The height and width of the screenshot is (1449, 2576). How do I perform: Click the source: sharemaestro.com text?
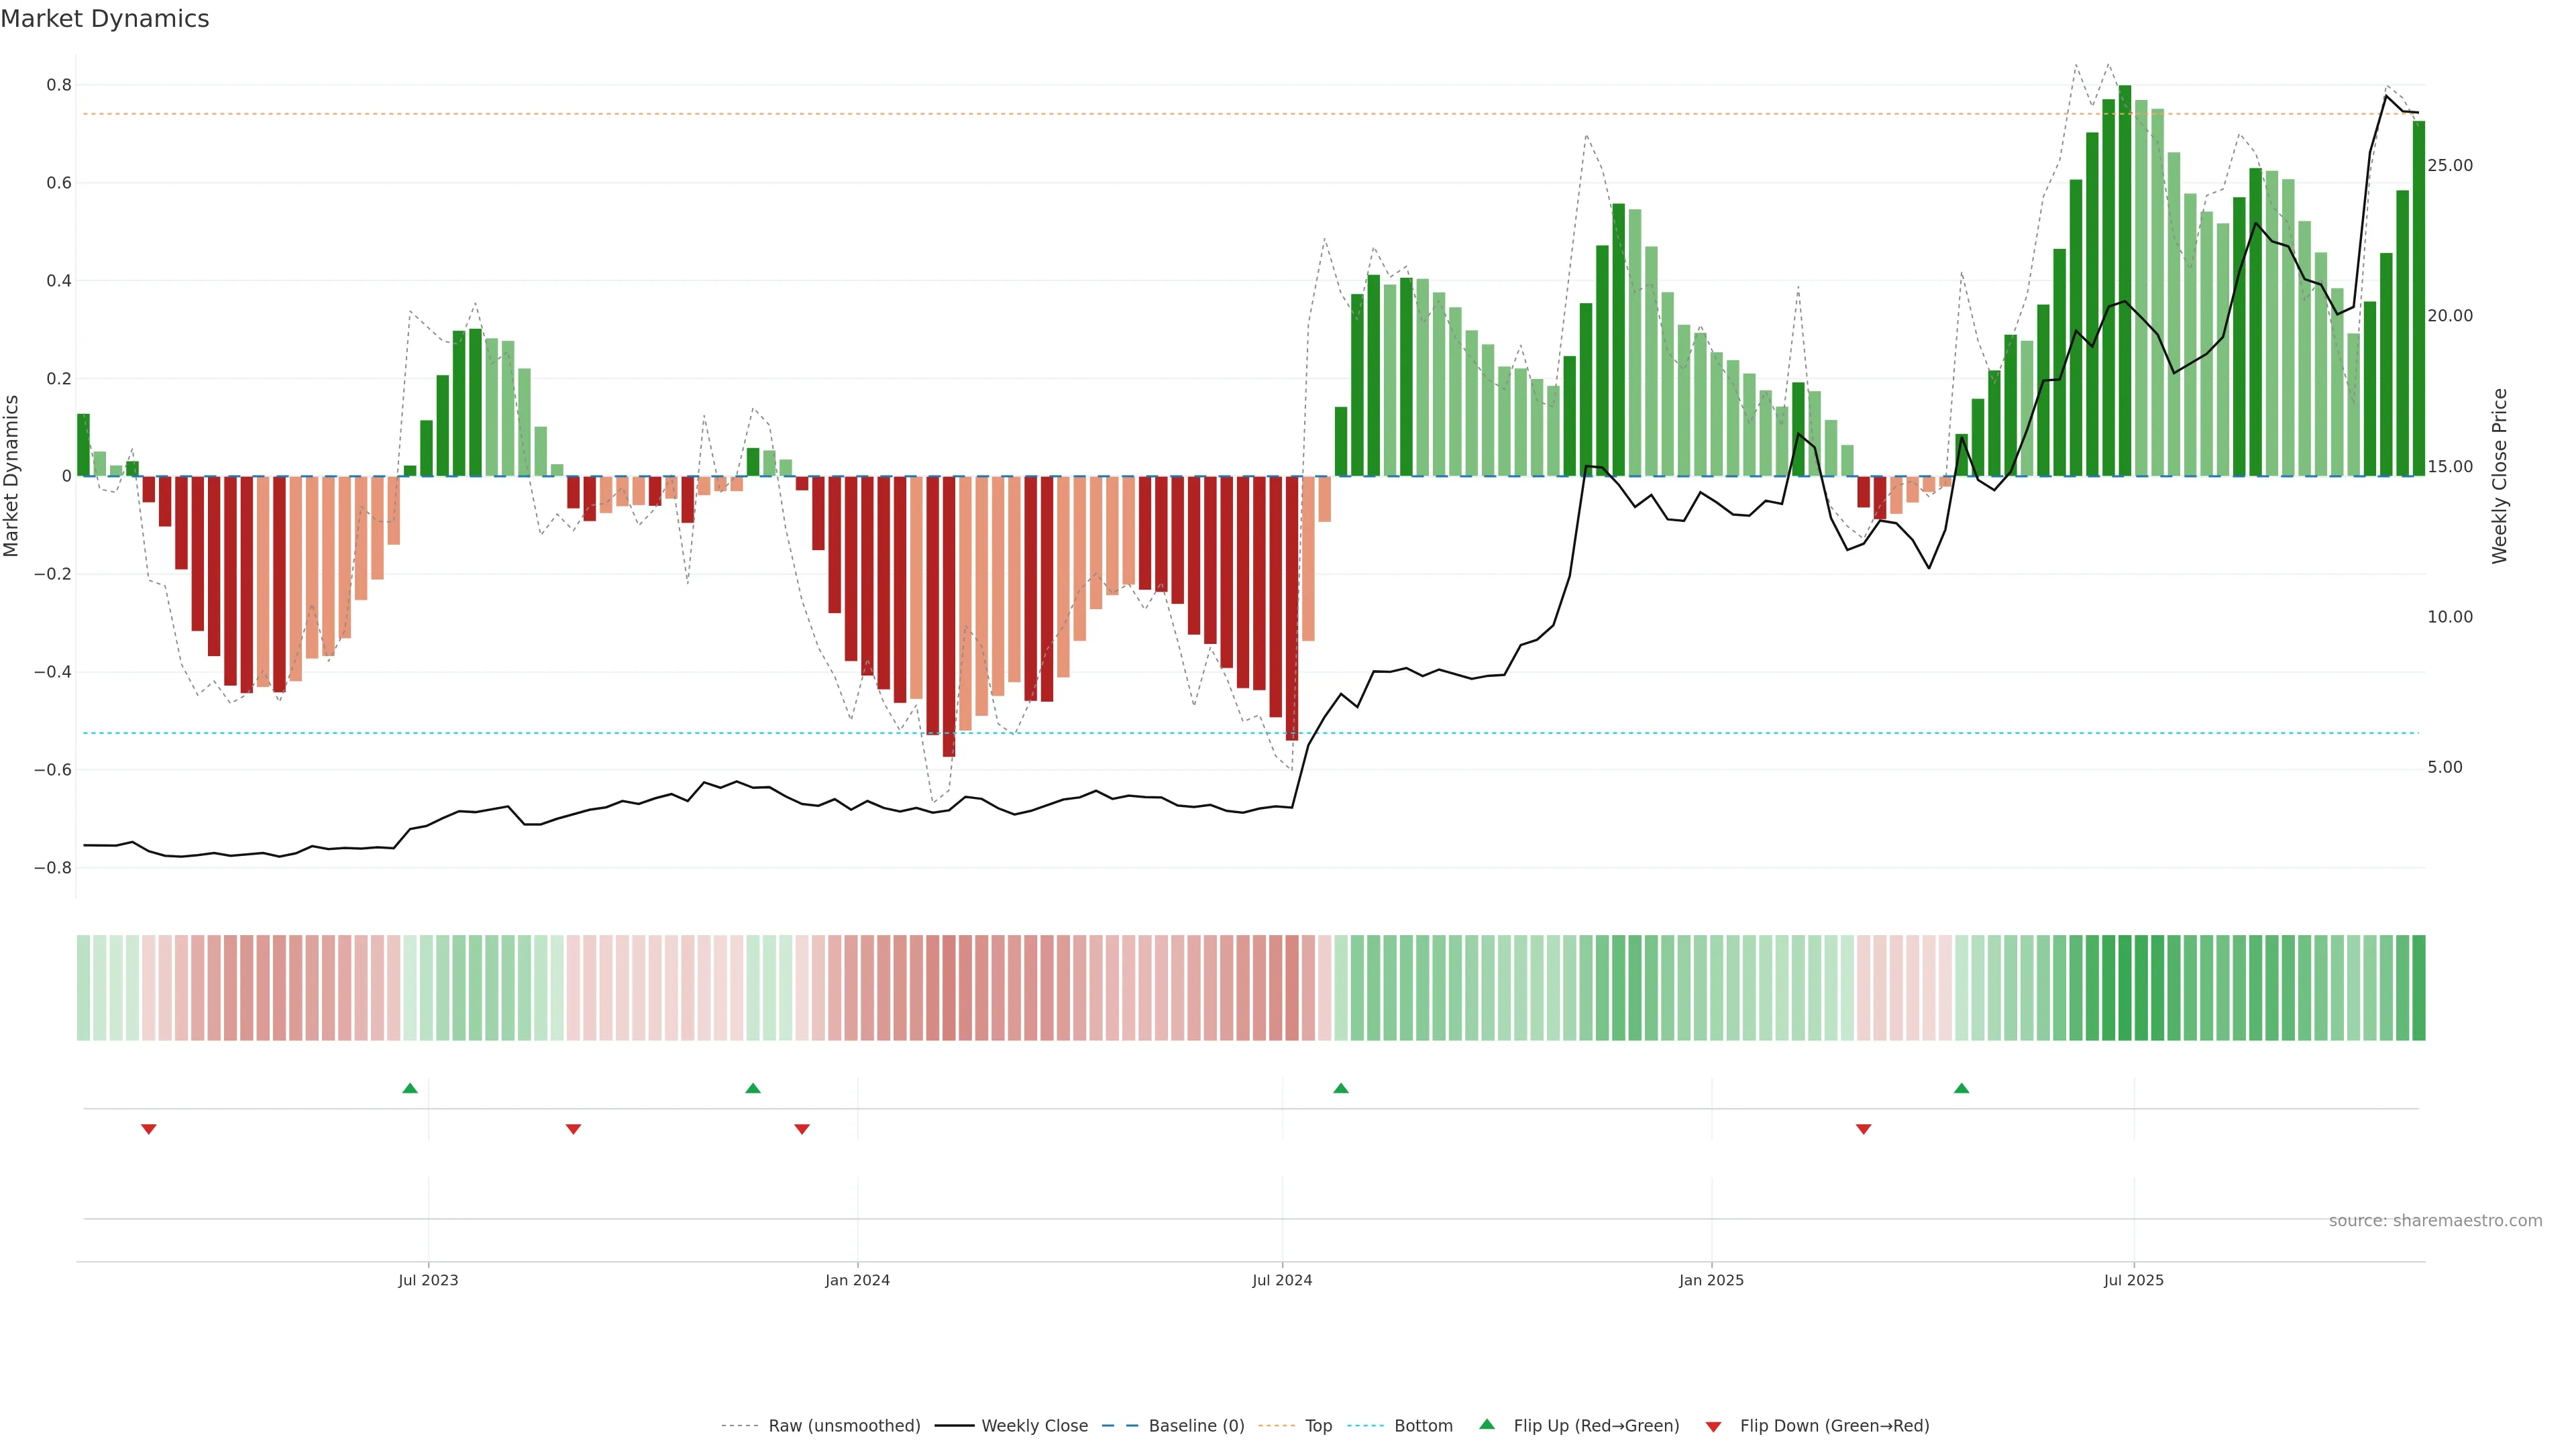(x=2435, y=1220)
